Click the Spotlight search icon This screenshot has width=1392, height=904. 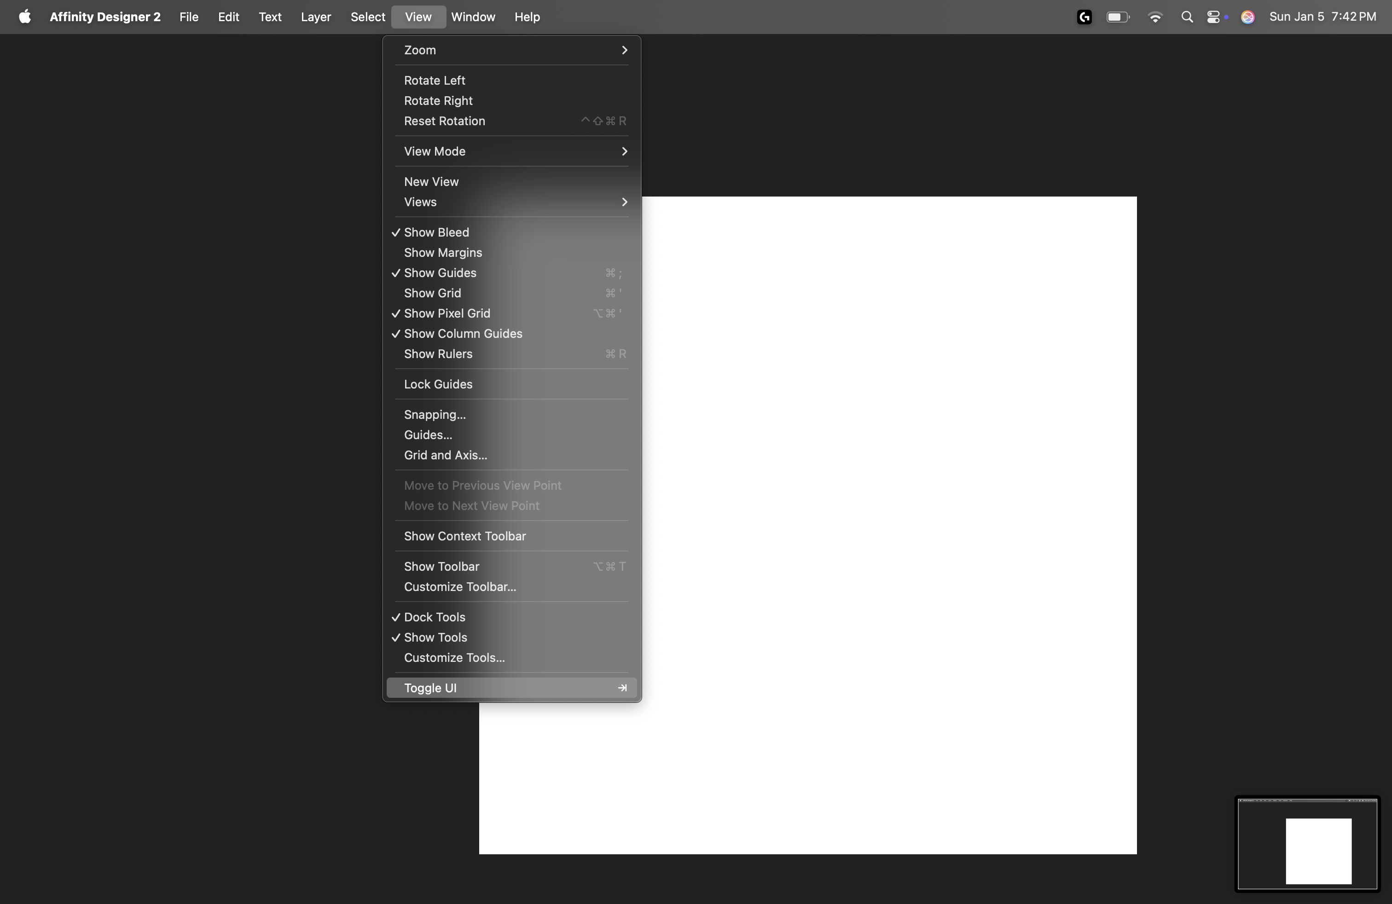click(1187, 17)
